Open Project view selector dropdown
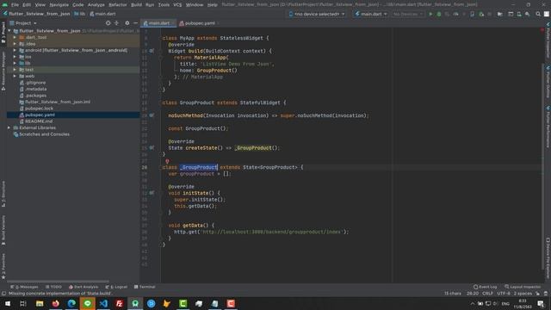This screenshot has width=551, height=310. click(x=23, y=23)
